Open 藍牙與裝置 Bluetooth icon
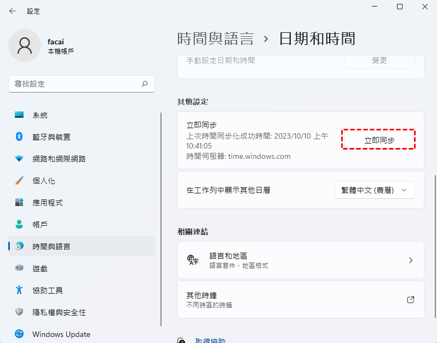437x343 pixels. [20, 137]
